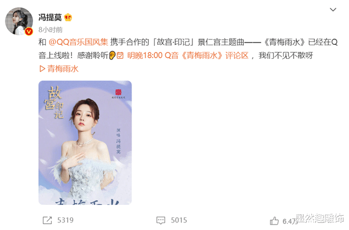The height and width of the screenshot is (230, 349).
Task: Open the 冯提莫 username profile link
Action: pyautogui.click(x=50, y=17)
